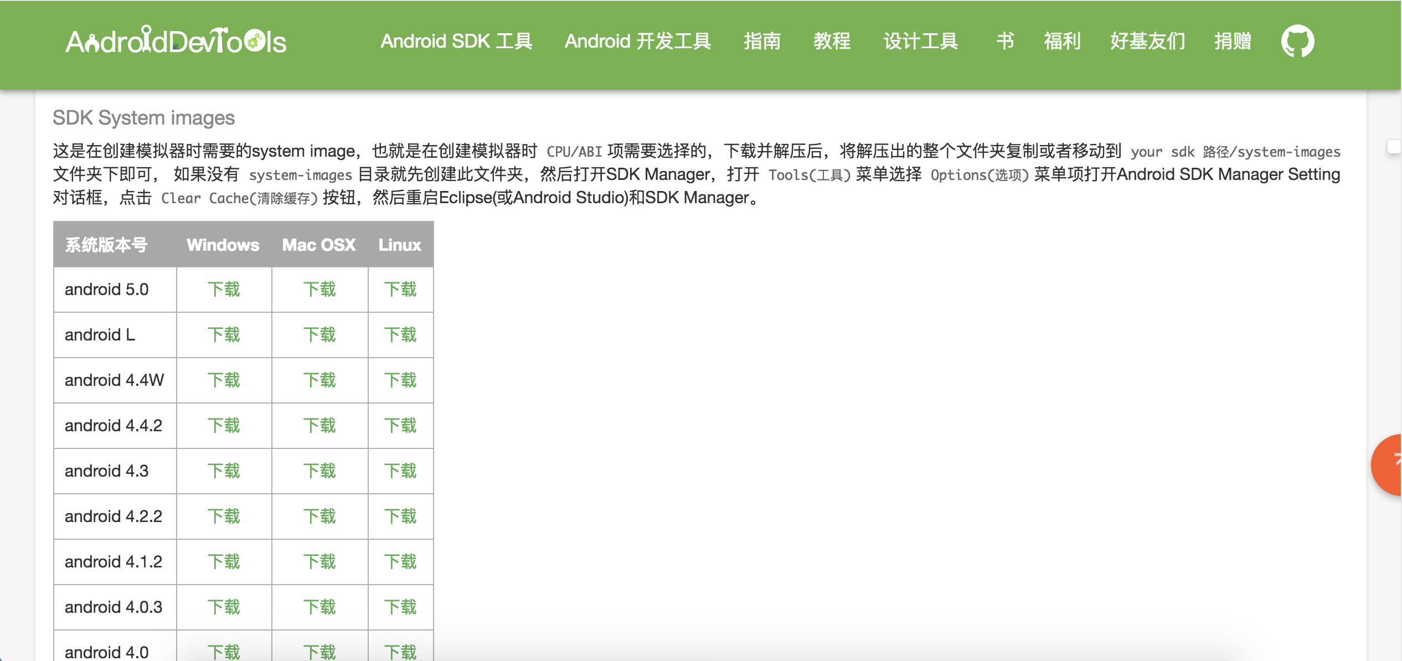Click the Options(选项) code text

980,175
